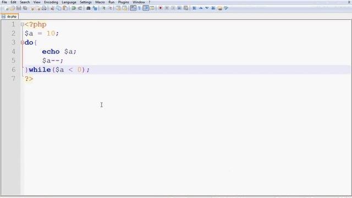Open the Search menu
The height and width of the screenshot is (198, 352).
pos(25,2)
